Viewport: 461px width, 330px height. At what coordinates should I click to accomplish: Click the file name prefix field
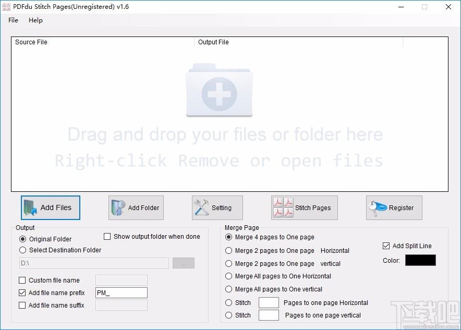(x=122, y=292)
